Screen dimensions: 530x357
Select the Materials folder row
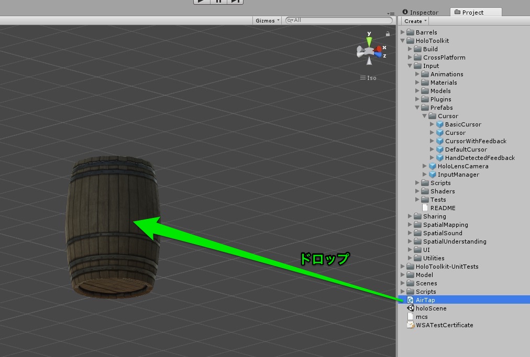tap(464, 83)
